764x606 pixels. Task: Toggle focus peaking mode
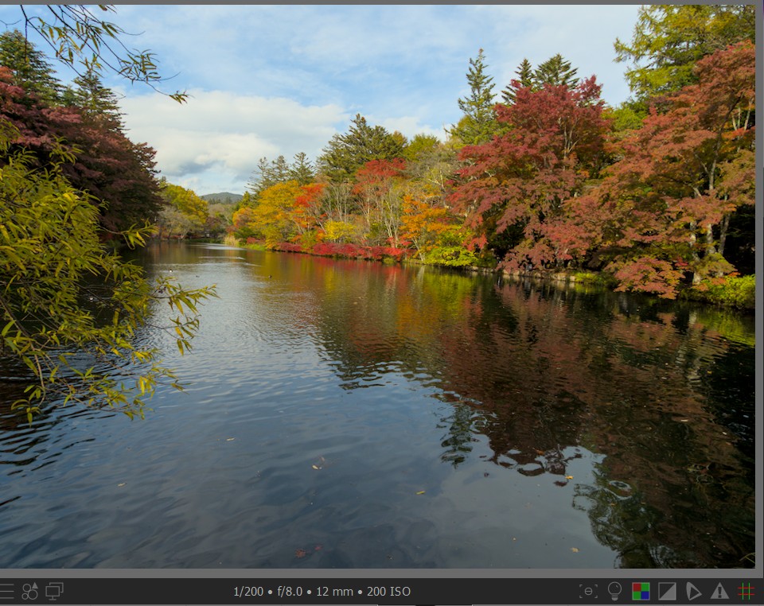[588, 592]
